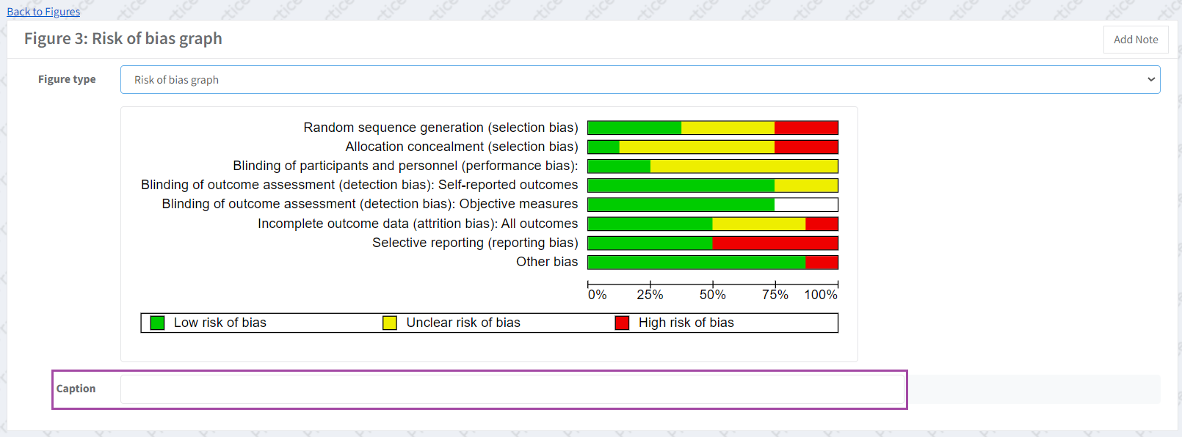Image resolution: width=1182 pixels, height=437 pixels.
Task: Click the Figure 3: Risk of bias graph heading
Action: [x=123, y=39]
